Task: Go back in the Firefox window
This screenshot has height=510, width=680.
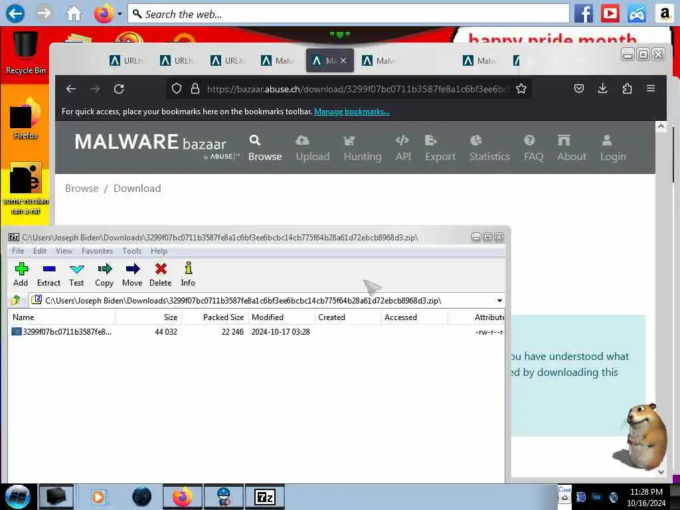Action: (71, 89)
